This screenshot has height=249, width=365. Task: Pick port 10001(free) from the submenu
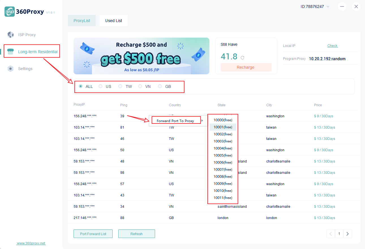tap(223, 127)
